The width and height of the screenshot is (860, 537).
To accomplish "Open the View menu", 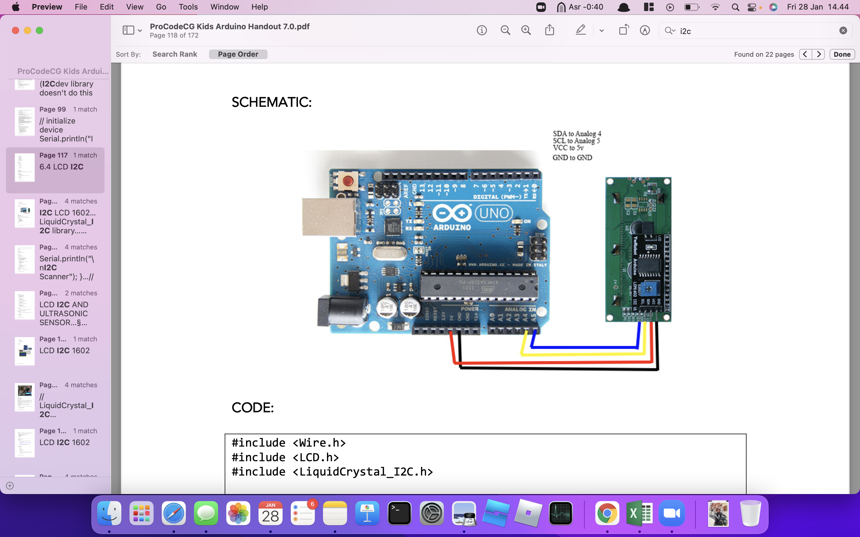I will click(x=135, y=7).
